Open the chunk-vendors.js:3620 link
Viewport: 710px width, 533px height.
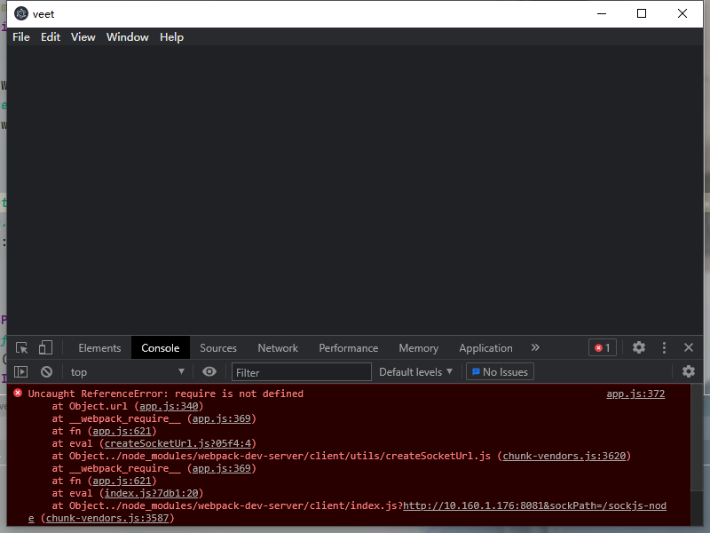point(564,456)
